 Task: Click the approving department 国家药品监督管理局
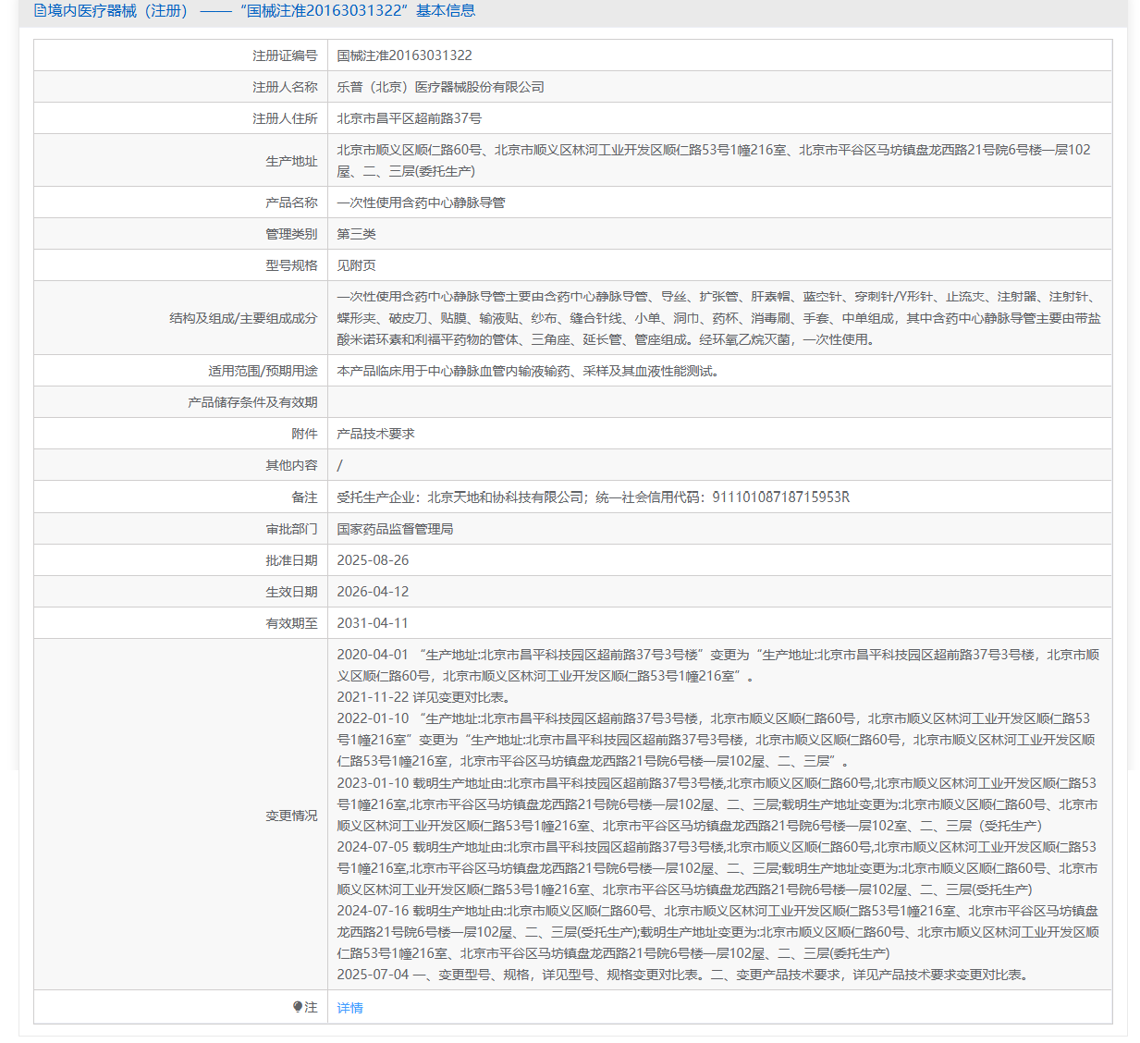click(x=395, y=529)
